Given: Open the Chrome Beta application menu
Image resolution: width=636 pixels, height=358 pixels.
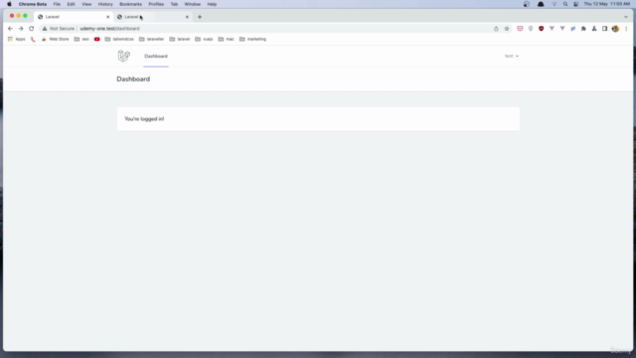Looking at the screenshot, I should (x=33, y=4).
